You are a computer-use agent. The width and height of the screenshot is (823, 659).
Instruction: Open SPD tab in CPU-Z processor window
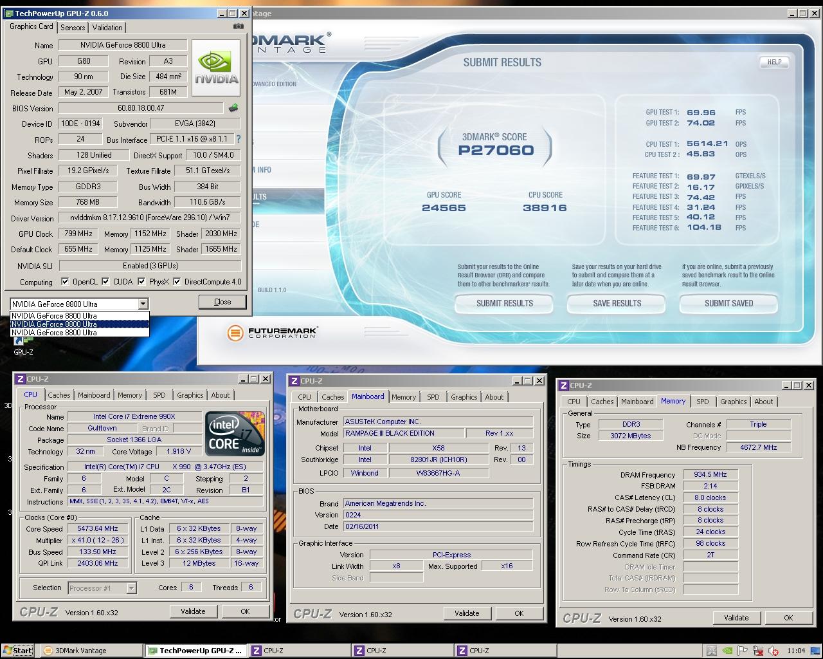click(159, 395)
